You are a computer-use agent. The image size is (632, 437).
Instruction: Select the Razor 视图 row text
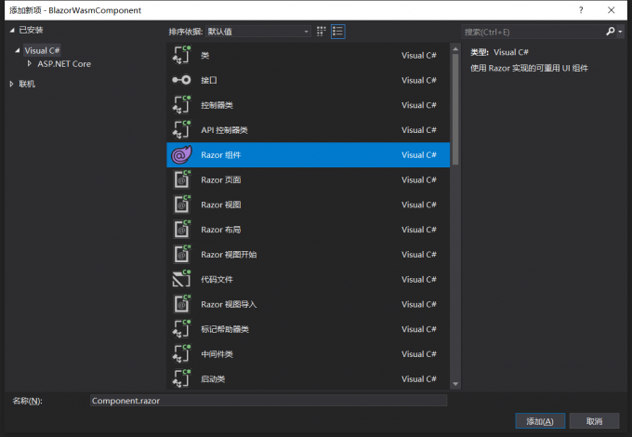[220, 205]
